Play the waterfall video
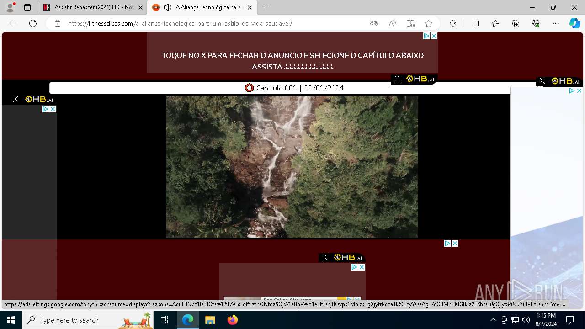This screenshot has height=329, width=585. [292, 166]
